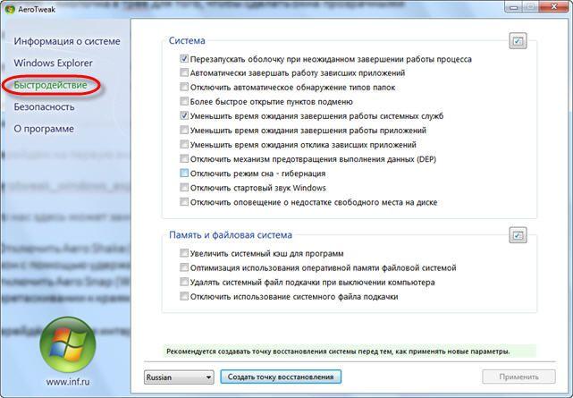Click Создать точку восстановления button
Viewport: 573px width, 398px height.
[281, 377]
